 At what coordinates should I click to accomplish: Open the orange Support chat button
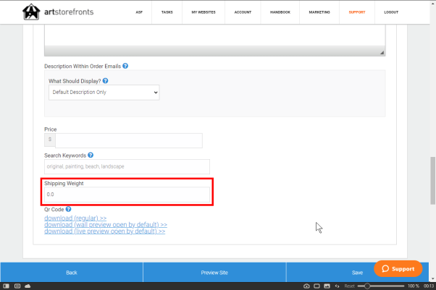click(398, 268)
